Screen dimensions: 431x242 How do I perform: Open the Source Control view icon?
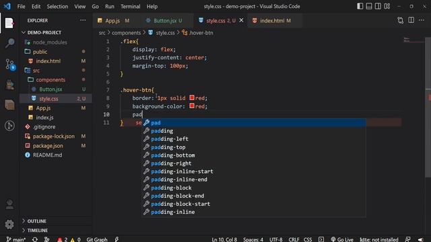coord(10,65)
